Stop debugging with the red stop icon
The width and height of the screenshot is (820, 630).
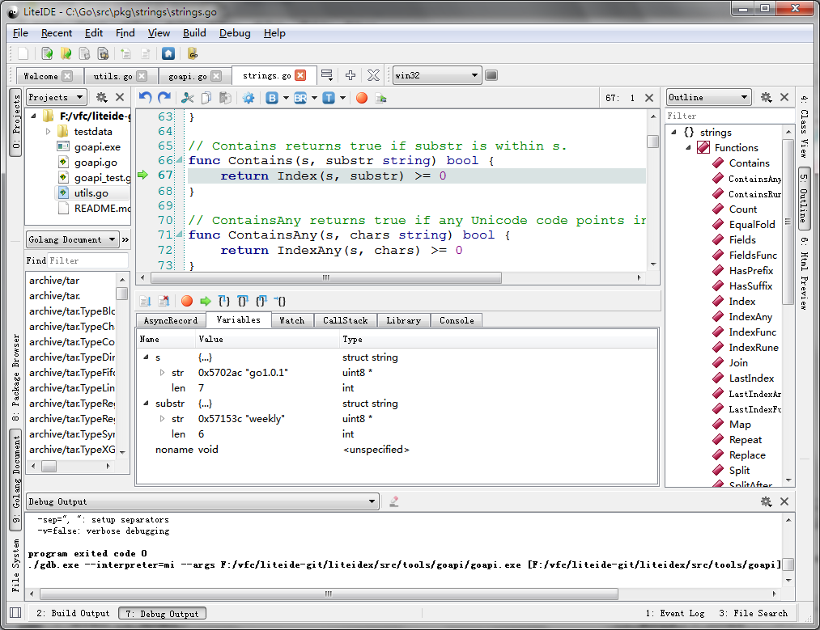186,301
